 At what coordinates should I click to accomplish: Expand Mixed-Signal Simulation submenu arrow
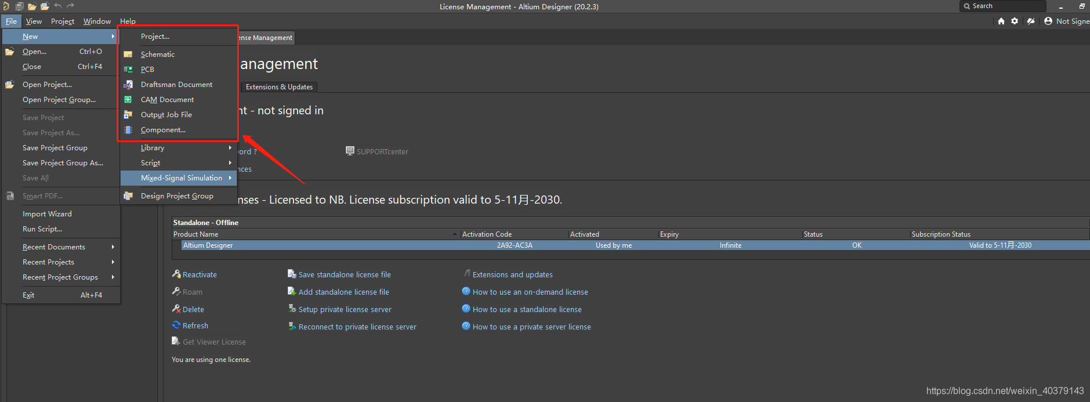click(x=230, y=178)
